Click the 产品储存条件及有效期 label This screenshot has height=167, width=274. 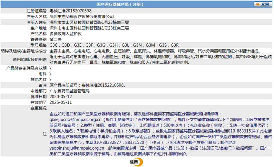pos(26,68)
